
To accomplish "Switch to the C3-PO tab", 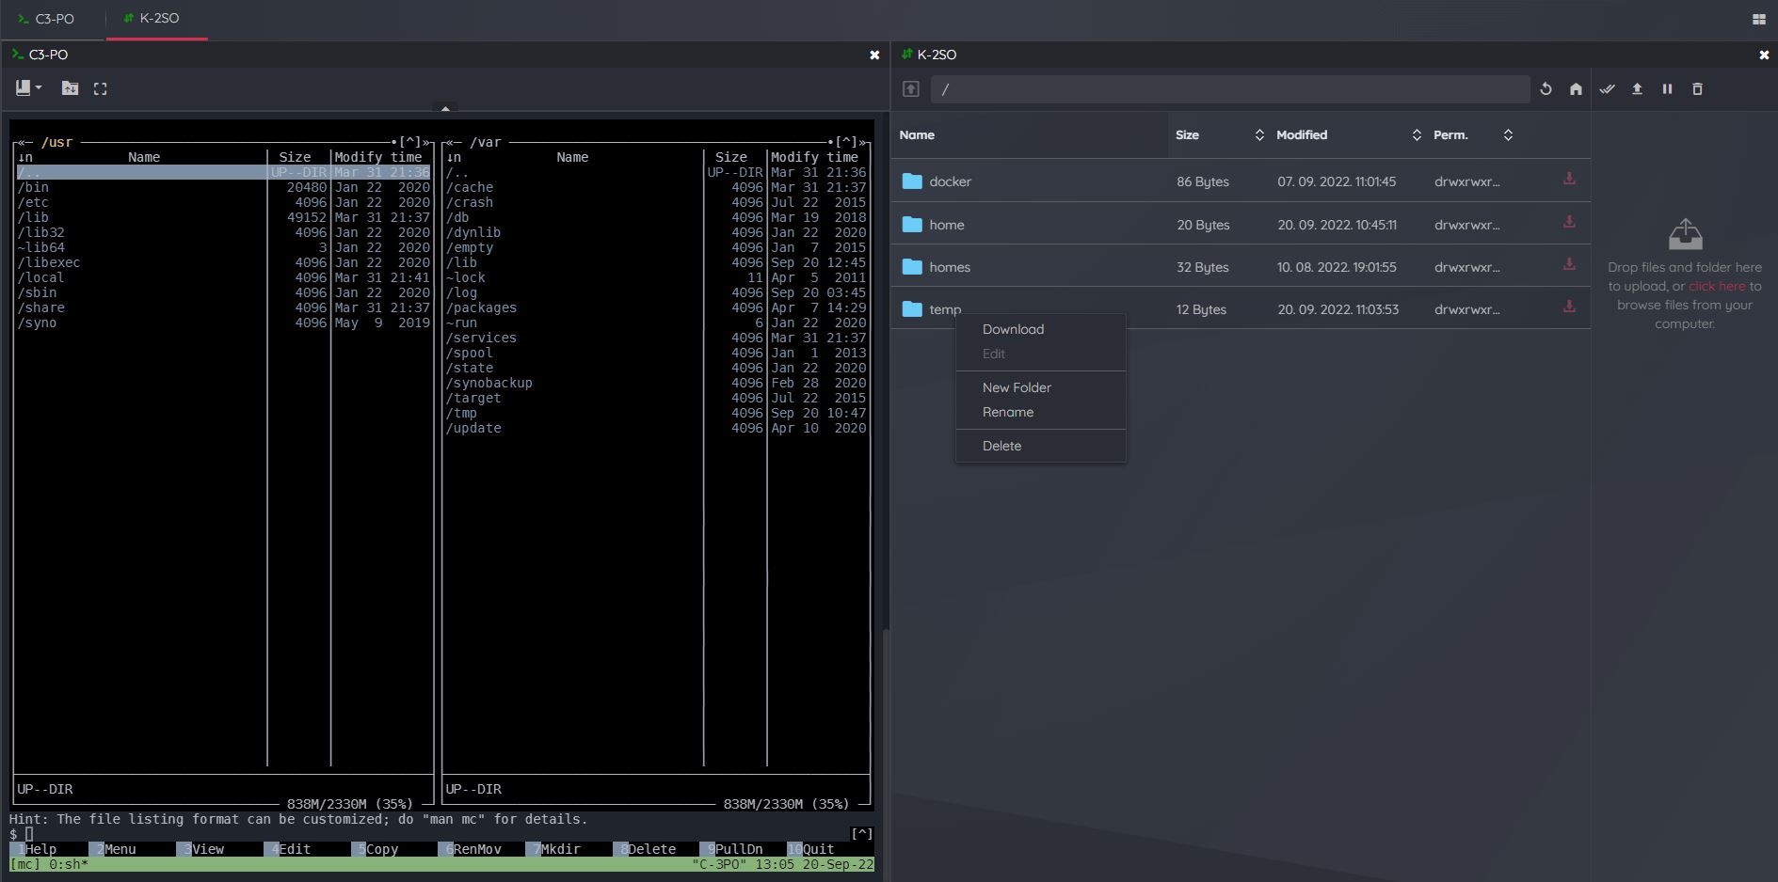I will coord(47,19).
